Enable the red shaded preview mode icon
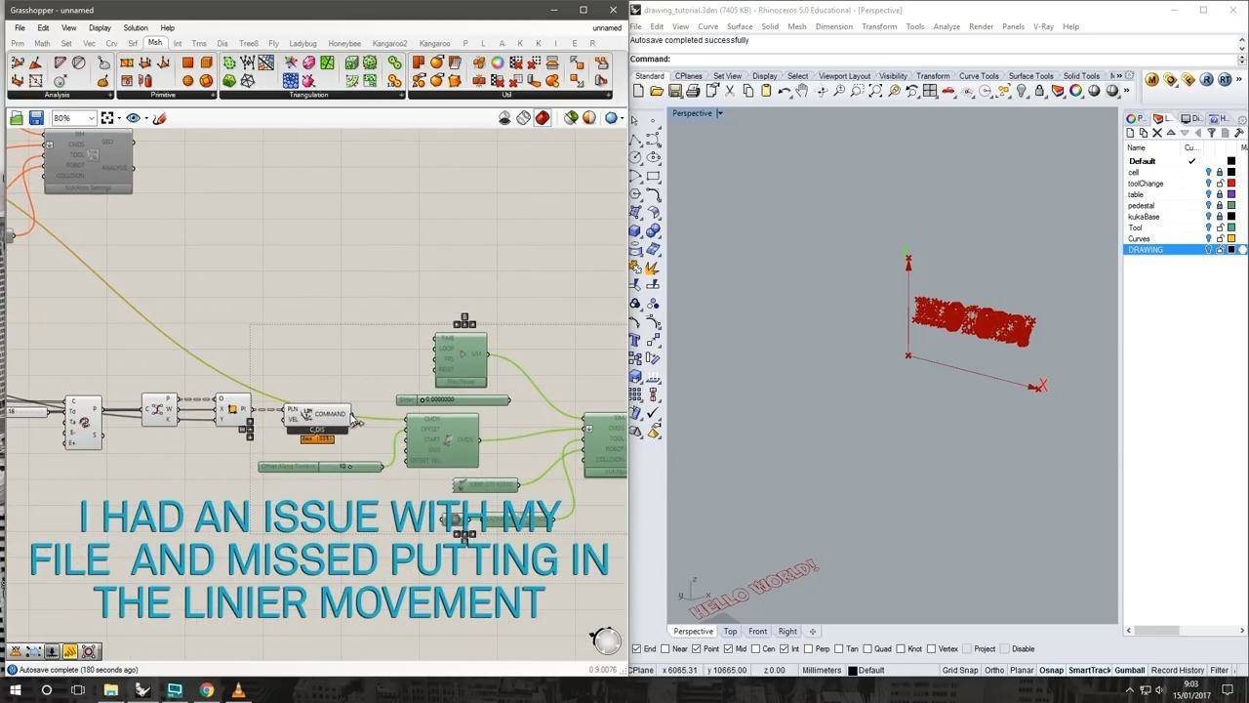Image resolution: width=1249 pixels, height=703 pixels. point(543,118)
